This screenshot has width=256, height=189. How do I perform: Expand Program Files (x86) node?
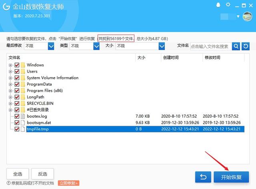[10, 91]
